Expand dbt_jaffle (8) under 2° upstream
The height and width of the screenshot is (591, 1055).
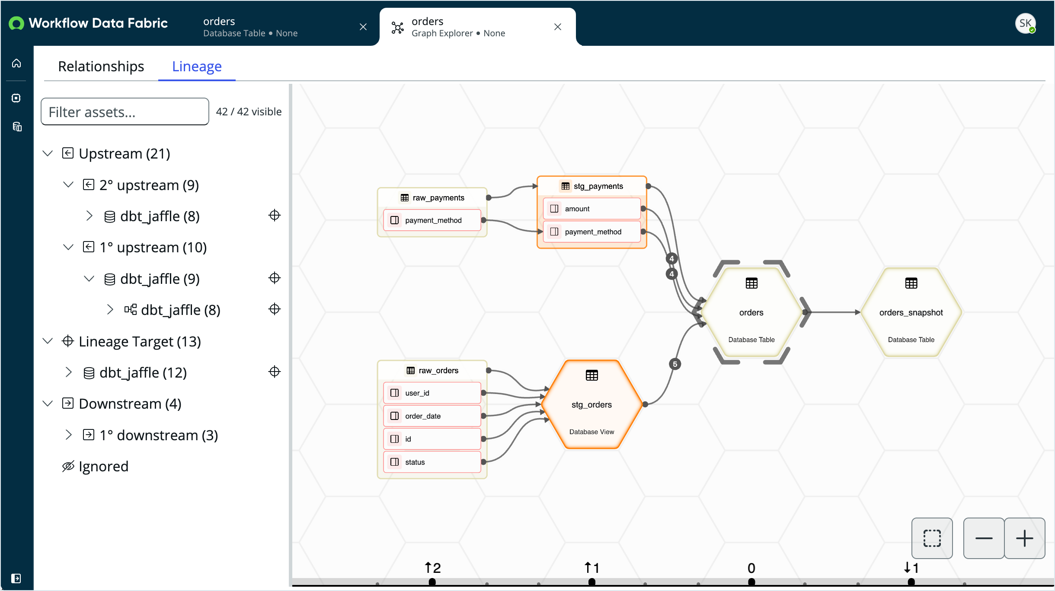89,216
